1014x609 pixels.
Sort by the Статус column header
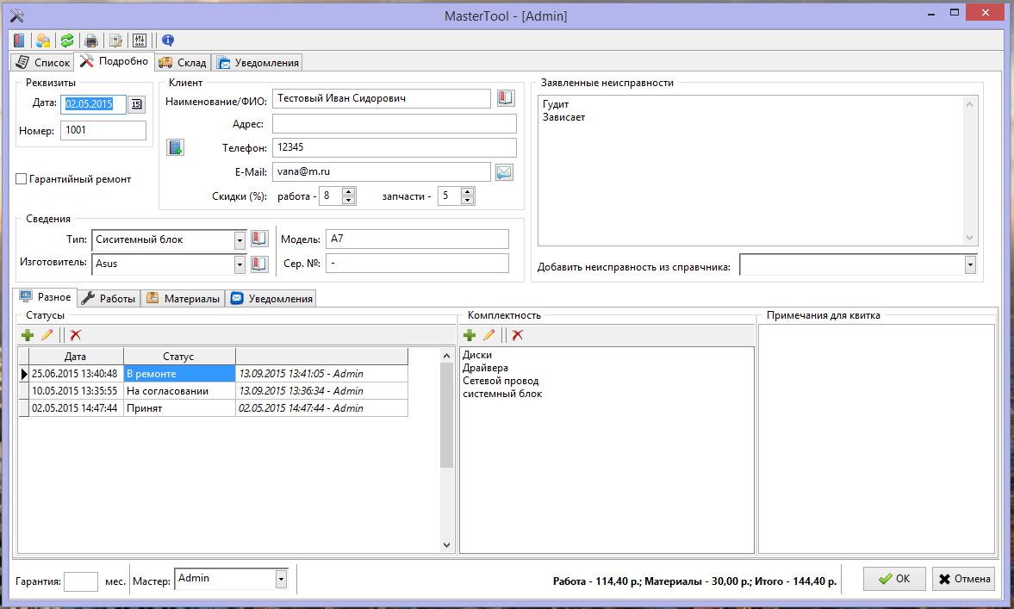tap(179, 357)
